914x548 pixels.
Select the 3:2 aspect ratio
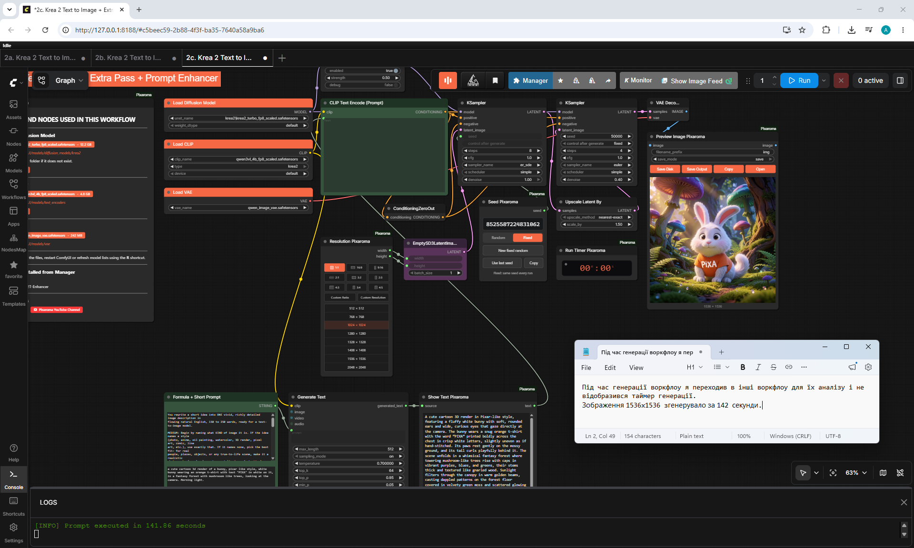[357, 278]
